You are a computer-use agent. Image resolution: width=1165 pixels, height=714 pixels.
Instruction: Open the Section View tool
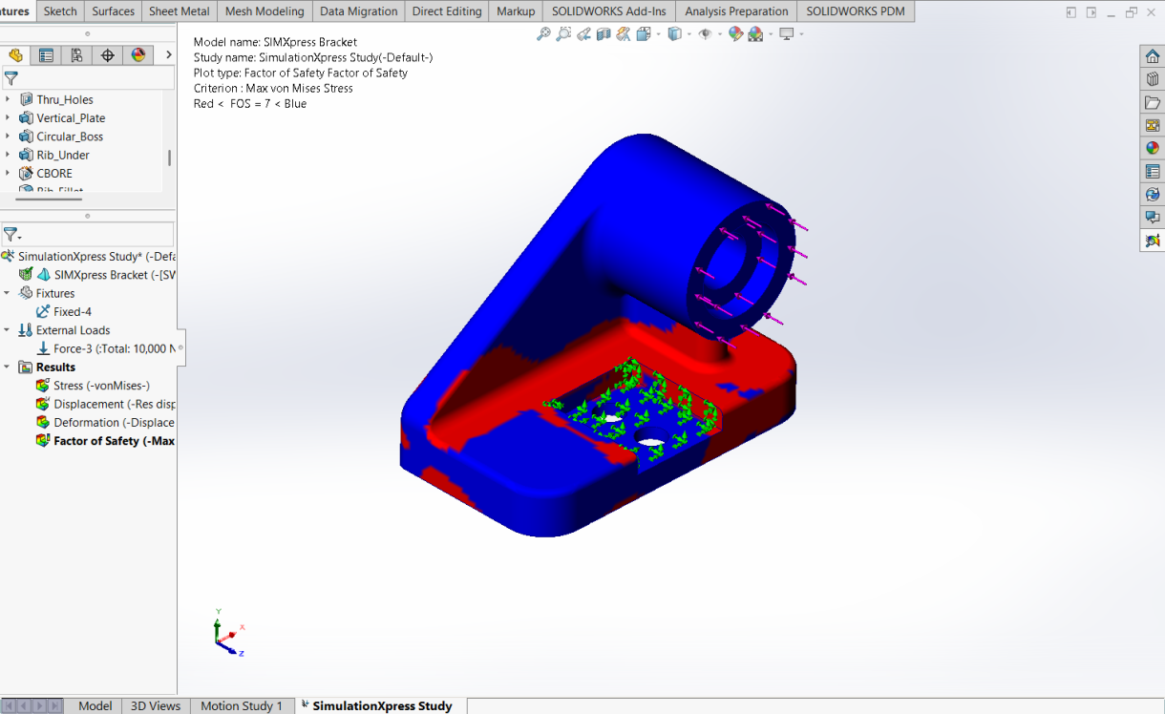coord(604,32)
